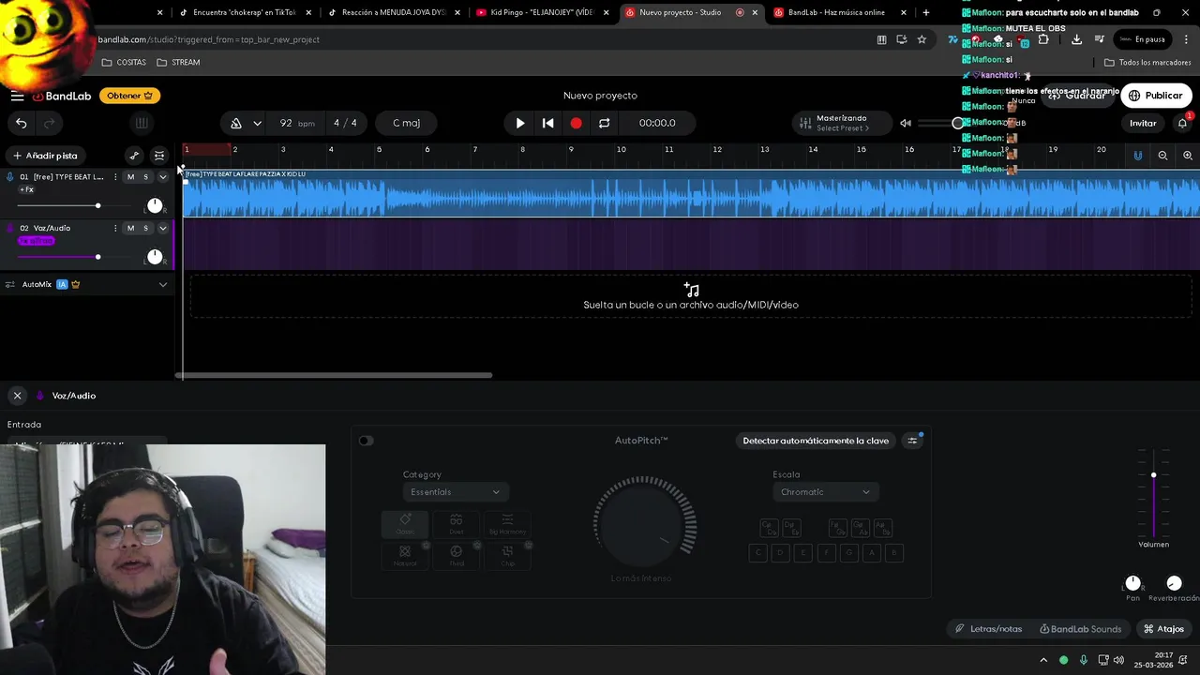Screen dimensions: 1200x675
Task: Switch to the Kid Pingo browser tab
Action: point(542,12)
